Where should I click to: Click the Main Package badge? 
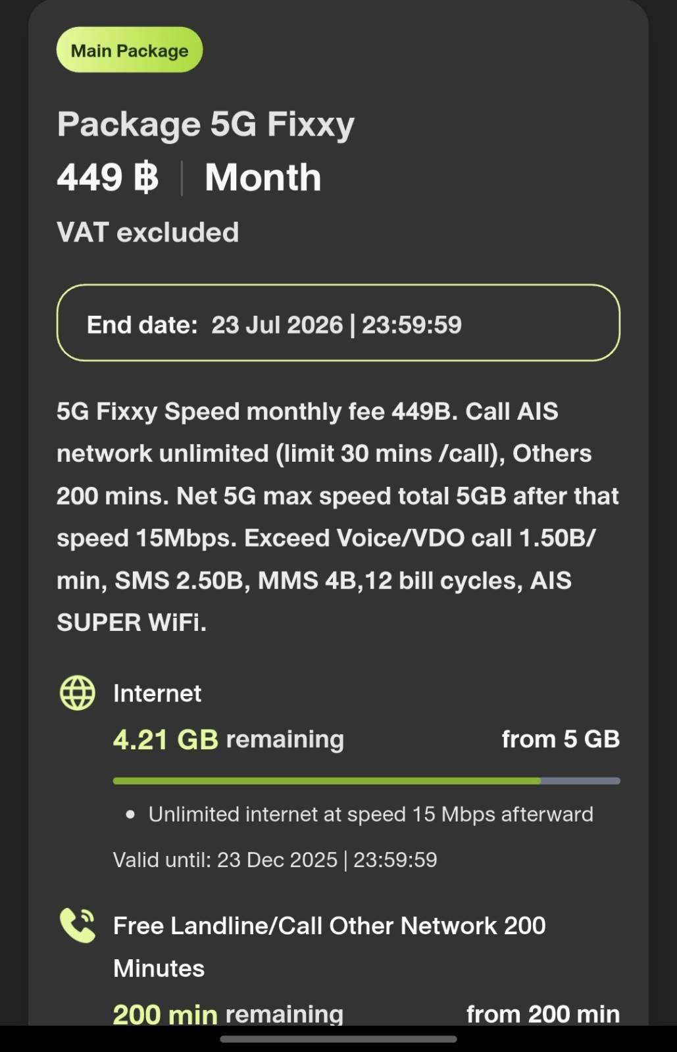point(130,50)
